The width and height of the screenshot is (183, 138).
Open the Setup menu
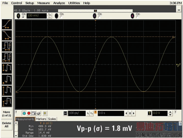30,3
